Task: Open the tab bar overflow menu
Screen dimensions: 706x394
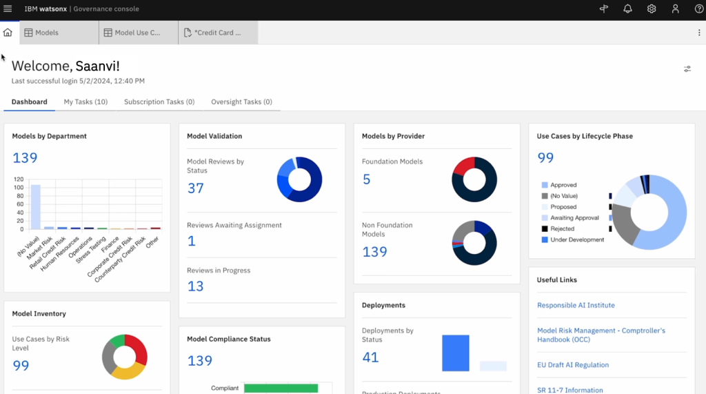Action: [699, 32]
